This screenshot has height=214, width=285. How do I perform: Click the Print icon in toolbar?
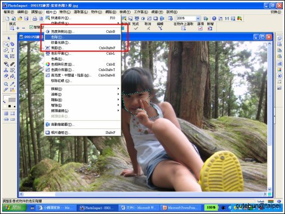click(x=35, y=18)
